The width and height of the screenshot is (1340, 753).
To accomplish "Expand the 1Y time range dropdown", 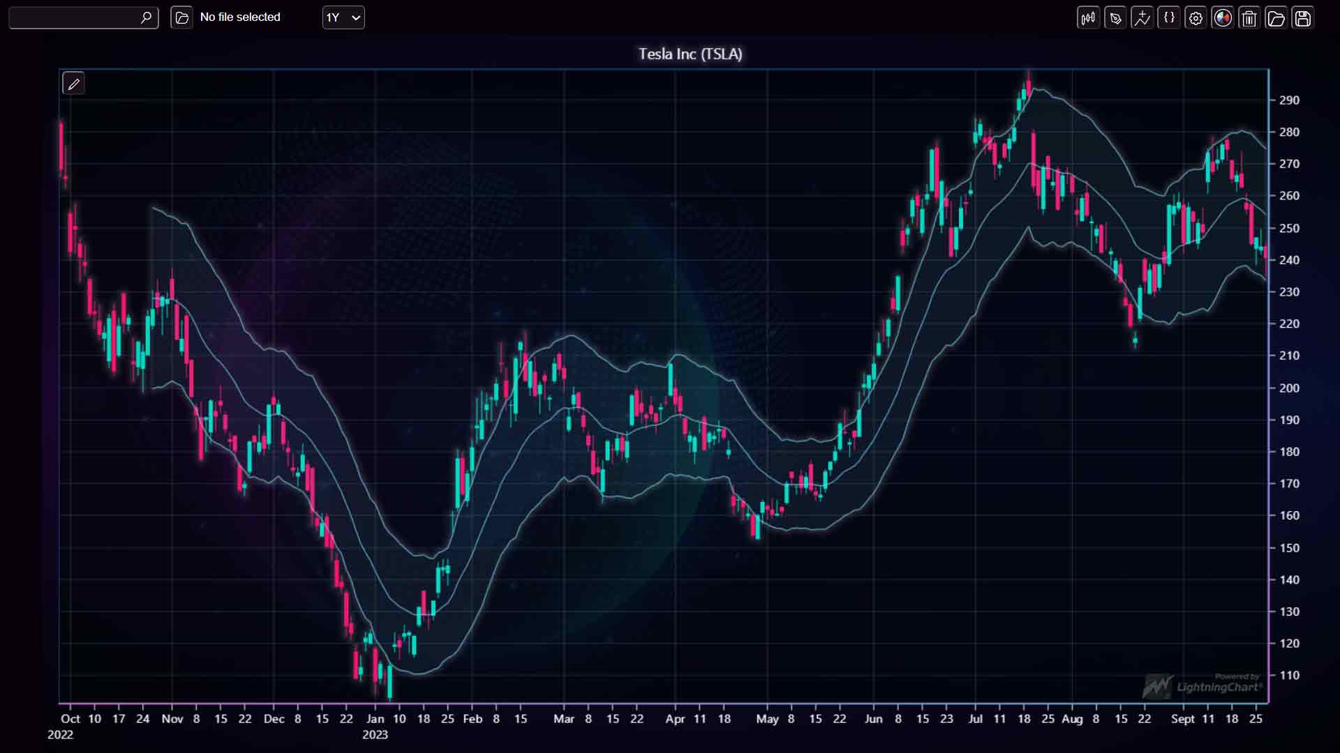I will point(343,17).
